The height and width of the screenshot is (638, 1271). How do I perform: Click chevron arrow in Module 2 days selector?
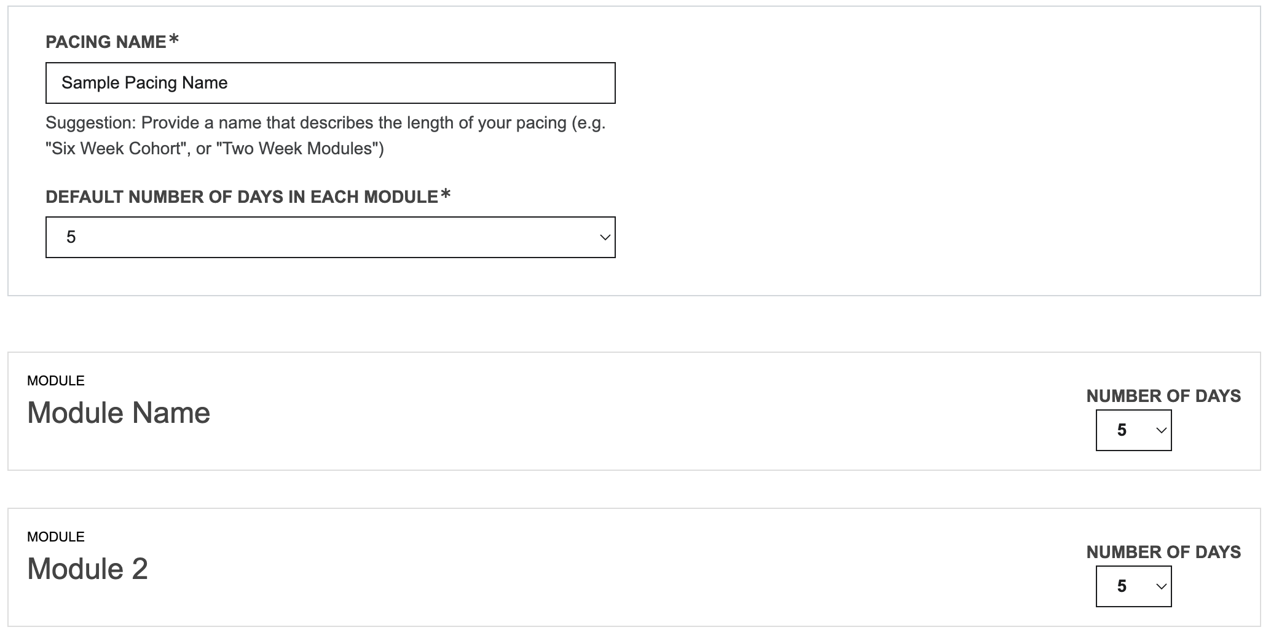click(1161, 586)
